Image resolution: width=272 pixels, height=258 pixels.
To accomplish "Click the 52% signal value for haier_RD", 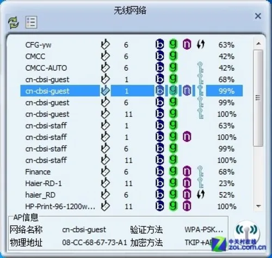I will [226, 195].
